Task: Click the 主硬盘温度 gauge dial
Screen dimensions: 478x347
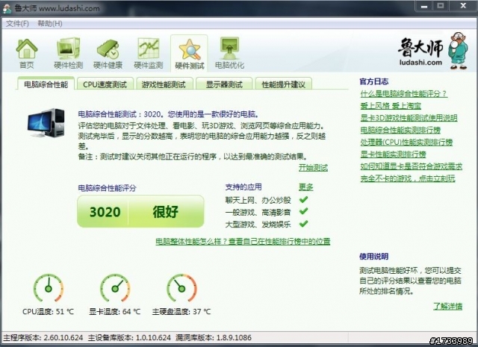Action: click(181, 288)
